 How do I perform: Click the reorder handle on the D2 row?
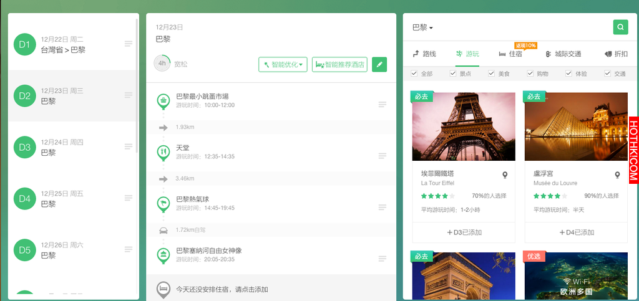pos(129,95)
